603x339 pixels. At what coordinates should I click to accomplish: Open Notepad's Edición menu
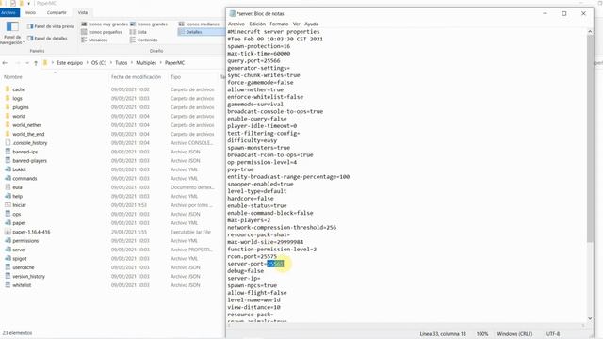(x=257, y=24)
